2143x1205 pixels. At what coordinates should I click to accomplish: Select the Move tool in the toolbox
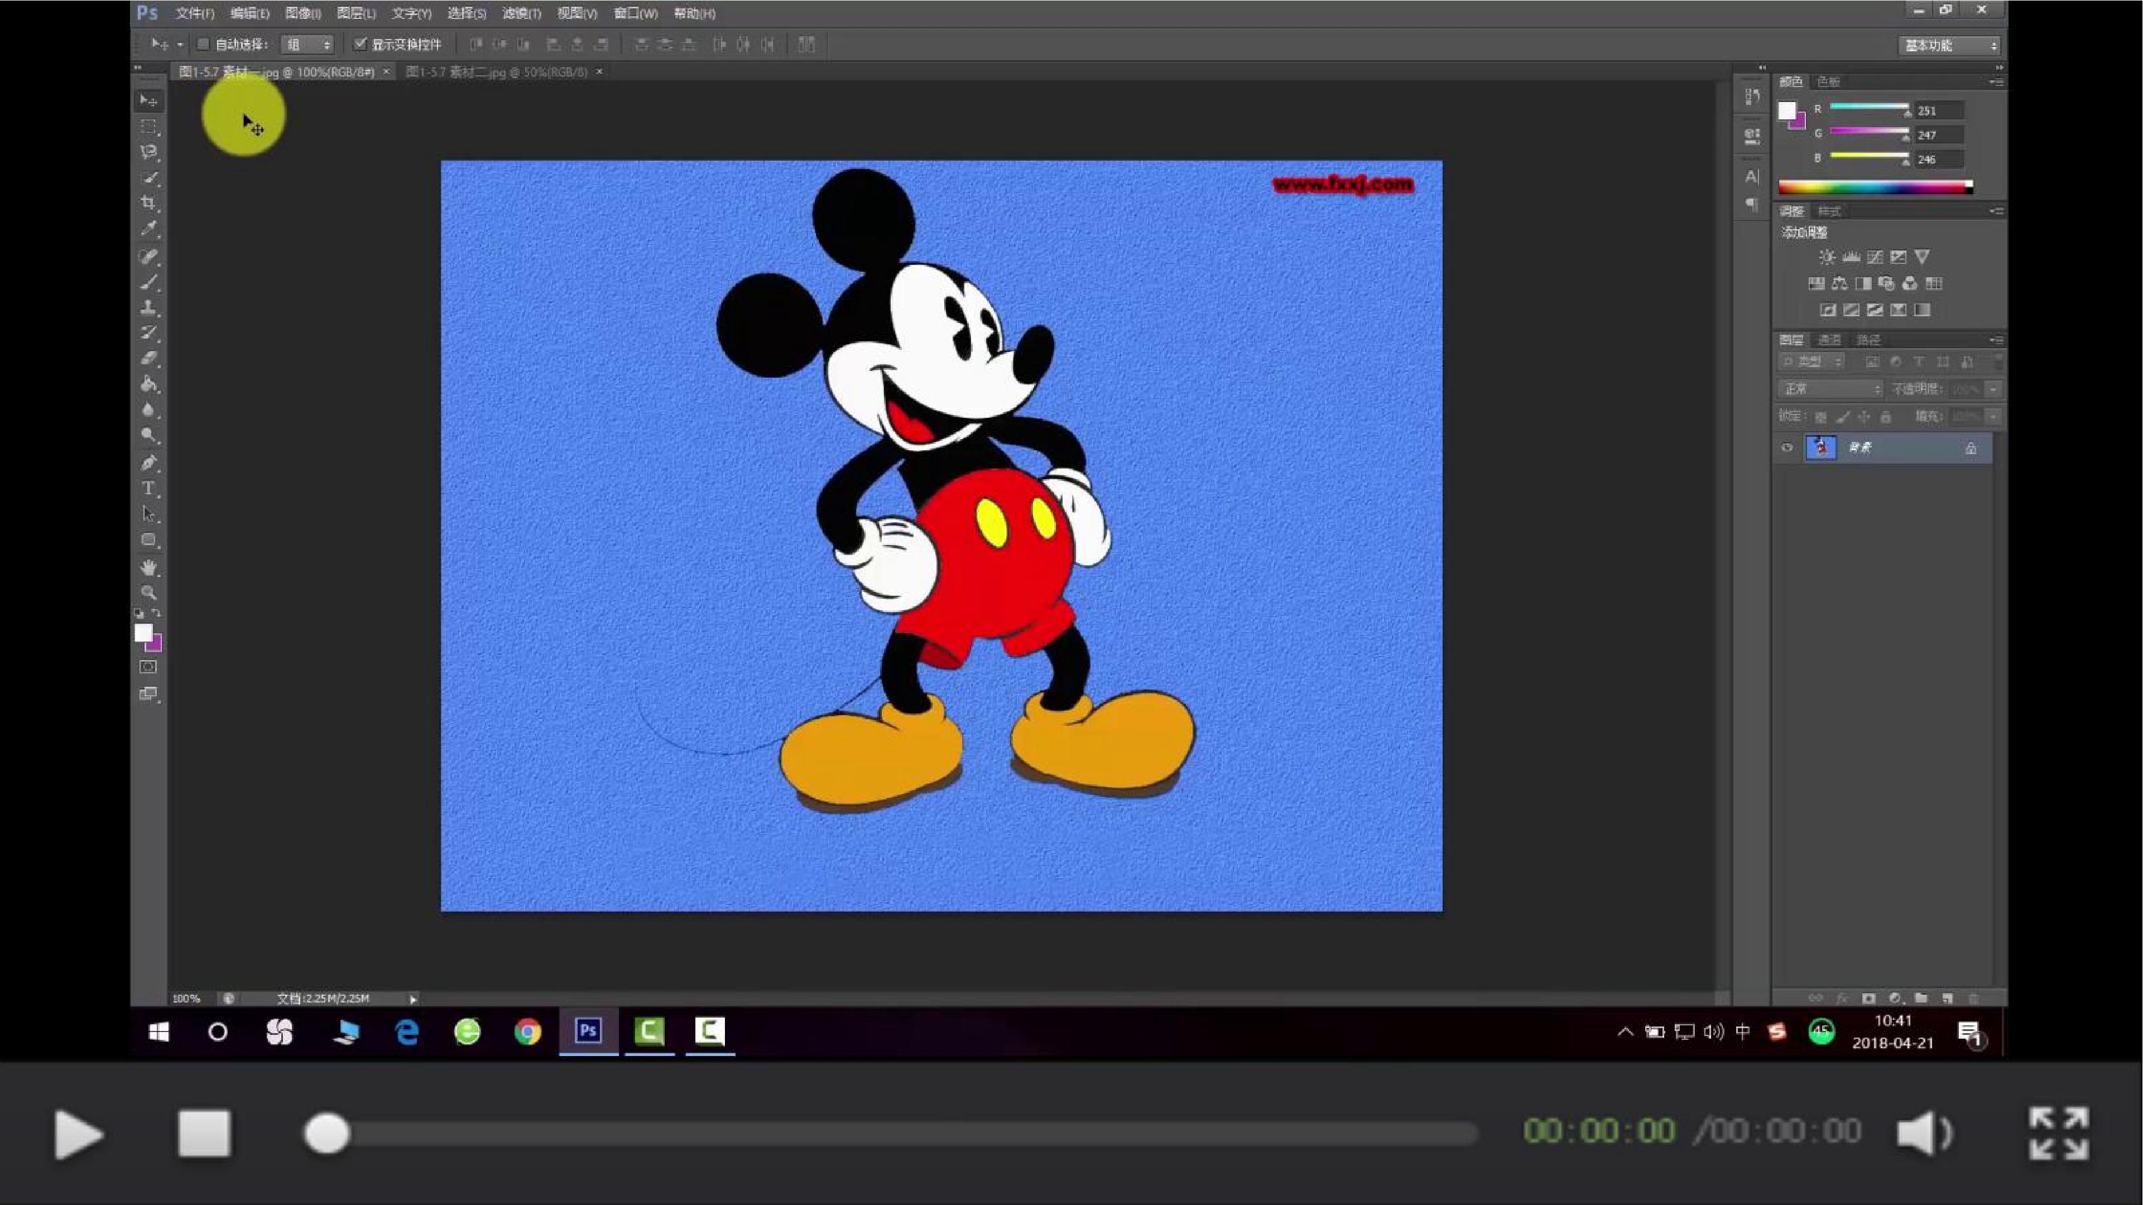[149, 100]
